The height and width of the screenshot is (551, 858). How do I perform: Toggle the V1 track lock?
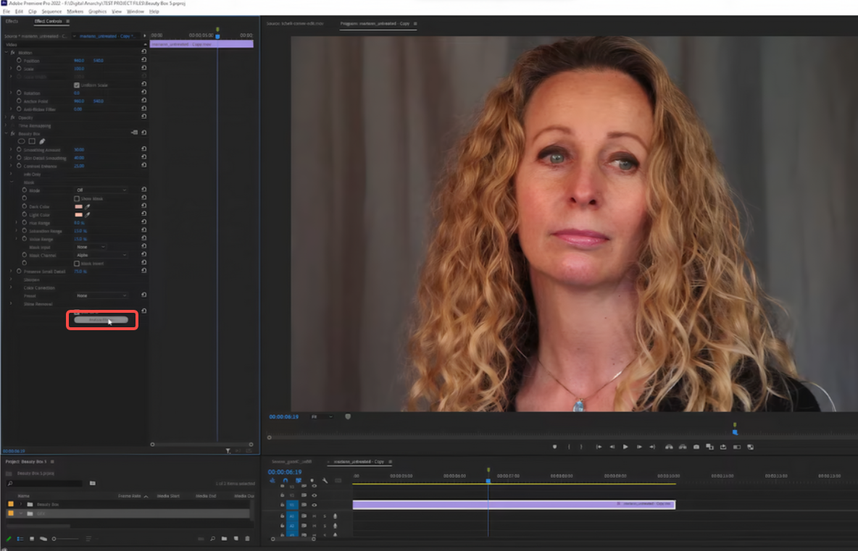coord(283,505)
